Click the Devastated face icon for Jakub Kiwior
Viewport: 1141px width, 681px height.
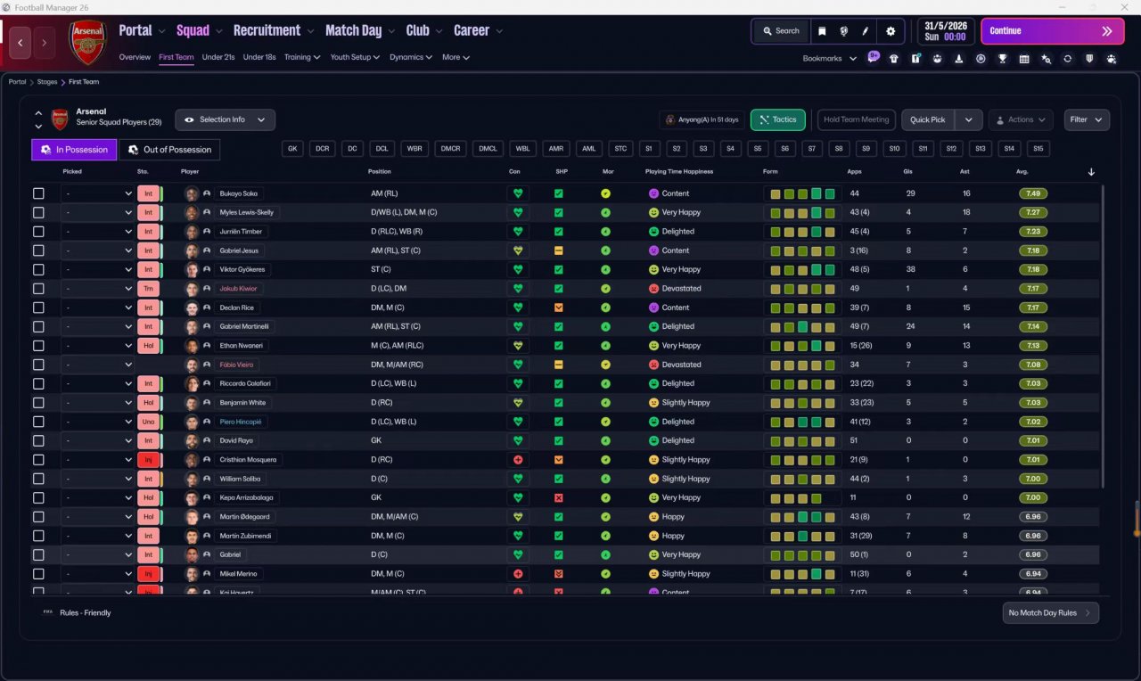pos(653,289)
